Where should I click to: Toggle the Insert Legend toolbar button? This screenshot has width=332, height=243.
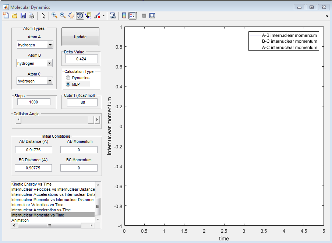[133, 15]
